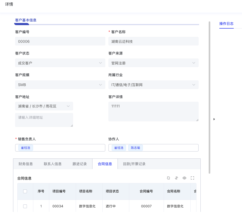Click the detailed address textarea
Screen dimensions: 242x221
pos(44,120)
